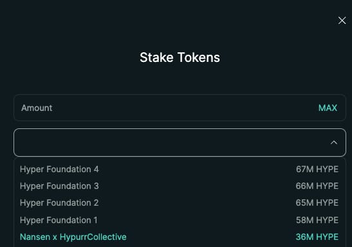Click the highlighted 36M HYPE value
Screen dimensions: 352x247
(x=317, y=237)
